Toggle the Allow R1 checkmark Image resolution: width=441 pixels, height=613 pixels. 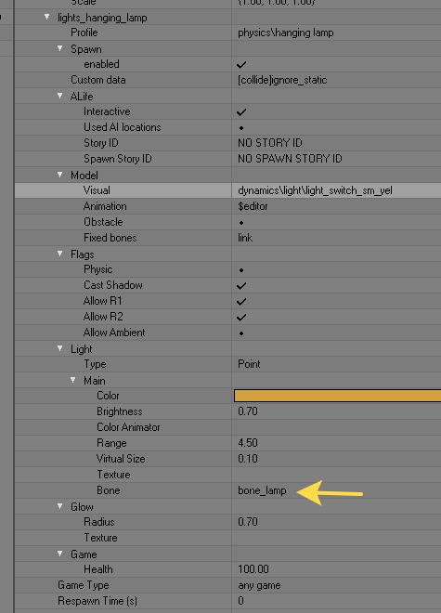[241, 302]
